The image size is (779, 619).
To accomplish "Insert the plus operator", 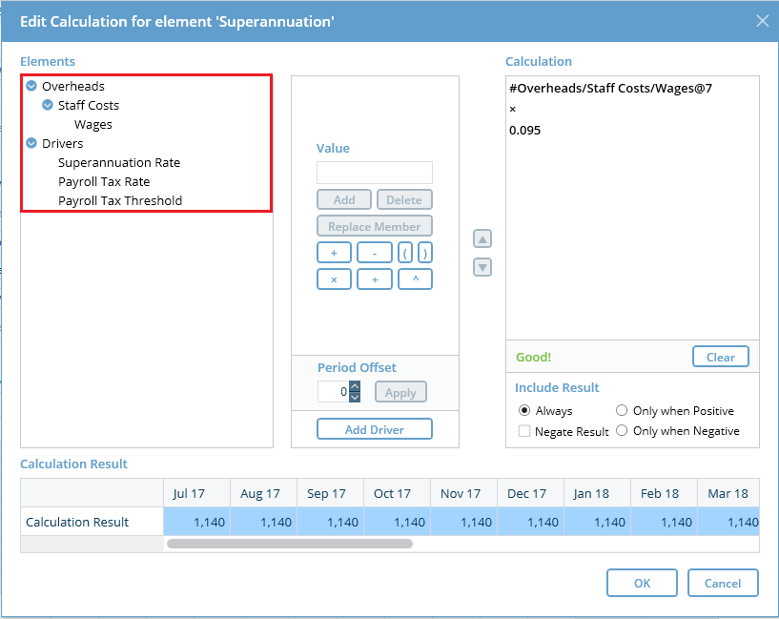I will pos(334,253).
